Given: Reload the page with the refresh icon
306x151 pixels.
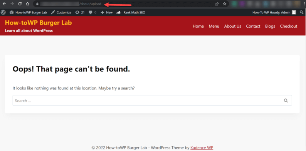Looking at the screenshot, I should click(x=20, y=4).
